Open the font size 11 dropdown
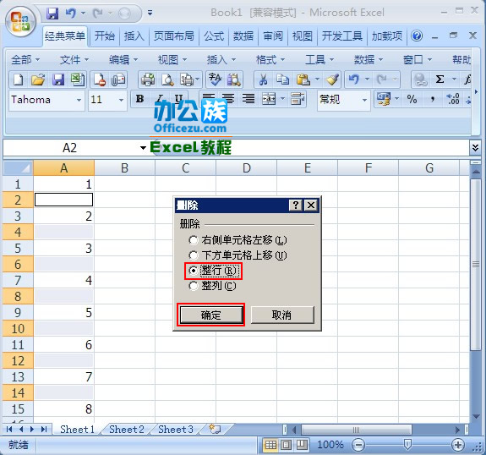486x455 pixels. point(121,100)
